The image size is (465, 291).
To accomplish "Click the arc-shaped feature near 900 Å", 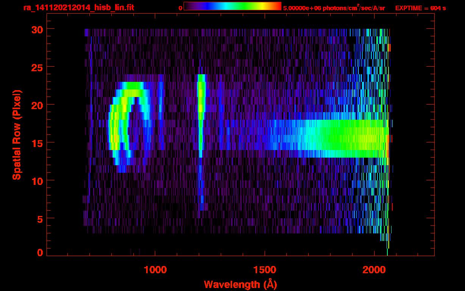I will click(131, 127).
